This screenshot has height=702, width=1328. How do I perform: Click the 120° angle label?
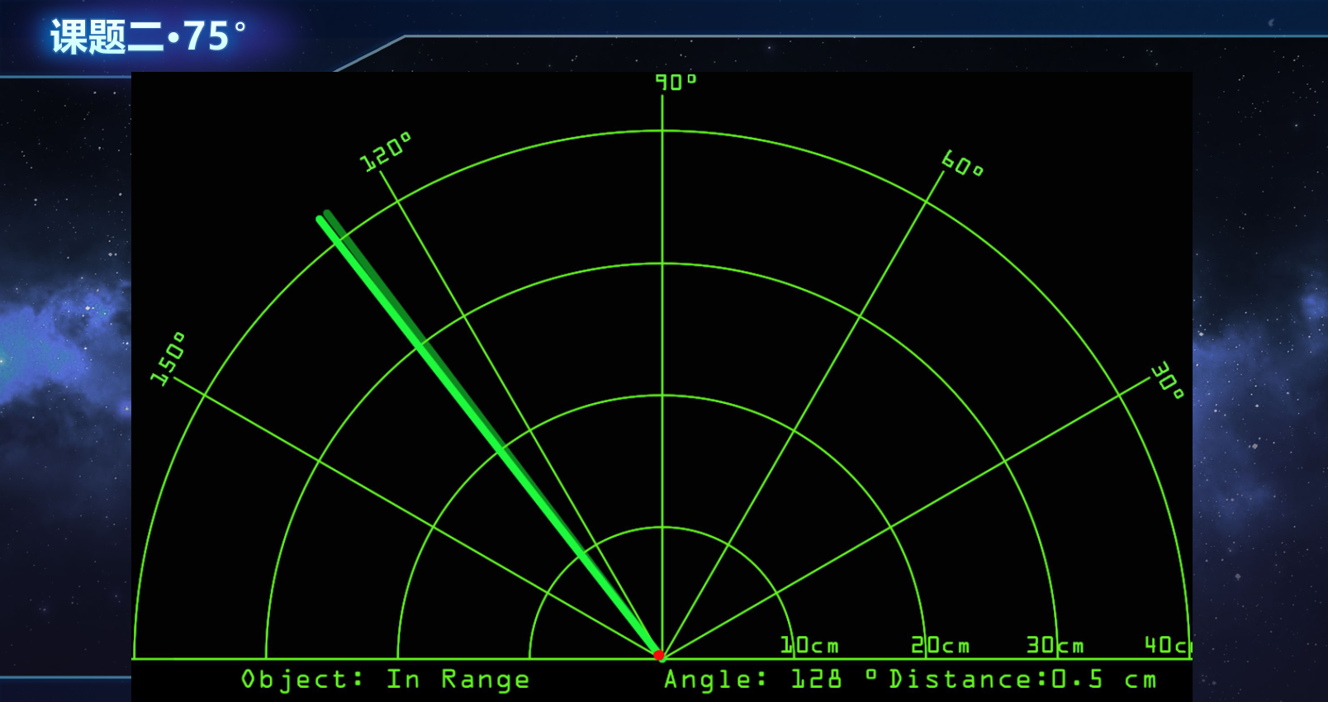click(385, 151)
